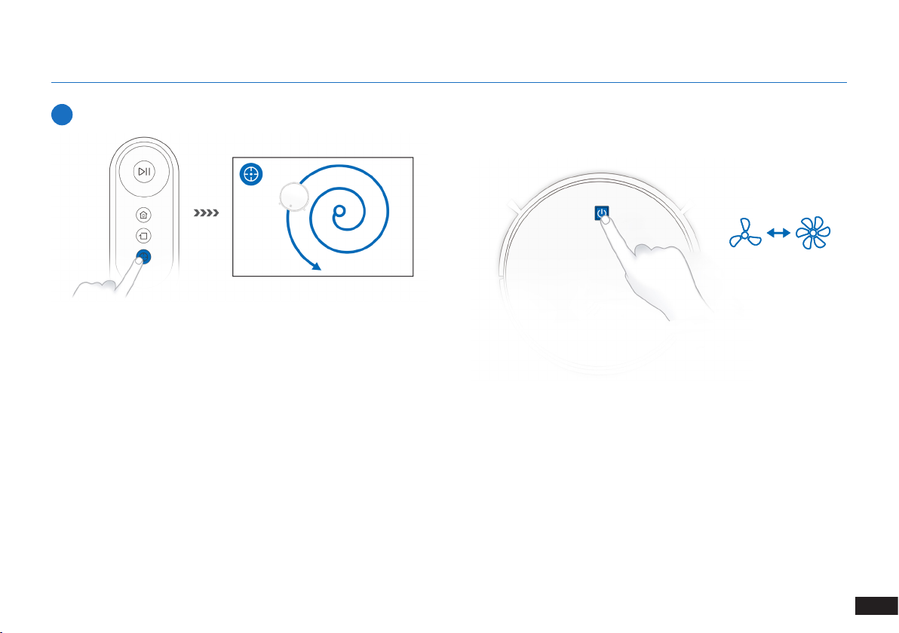Click the black page tab in the corner
This screenshot has height=633, width=899.
pyautogui.click(x=876, y=606)
